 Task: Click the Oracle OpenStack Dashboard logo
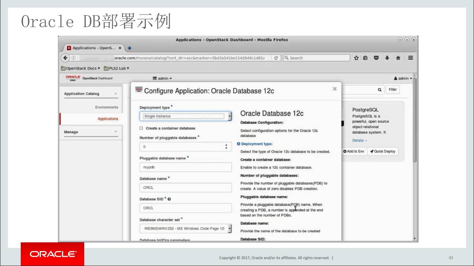click(x=89, y=78)
